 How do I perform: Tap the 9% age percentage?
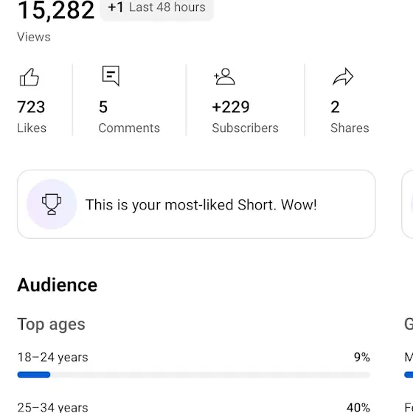pos(362,357)
